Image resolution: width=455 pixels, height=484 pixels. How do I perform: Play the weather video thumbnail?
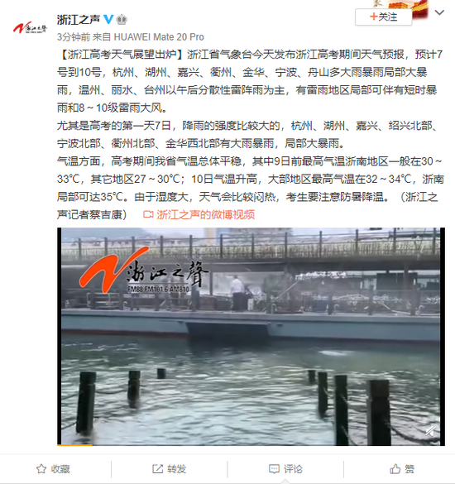pos(251,337)
